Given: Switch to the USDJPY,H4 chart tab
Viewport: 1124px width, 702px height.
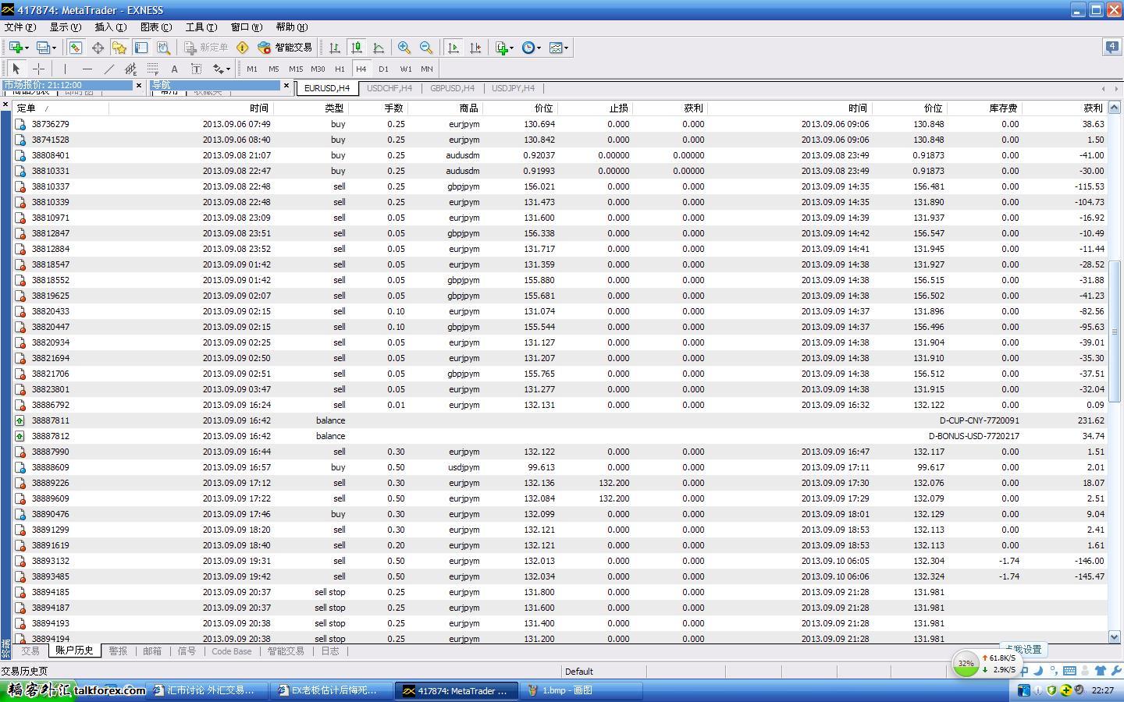Looking at the screenshot, I should pyautogui.click(x=513, y=88).
